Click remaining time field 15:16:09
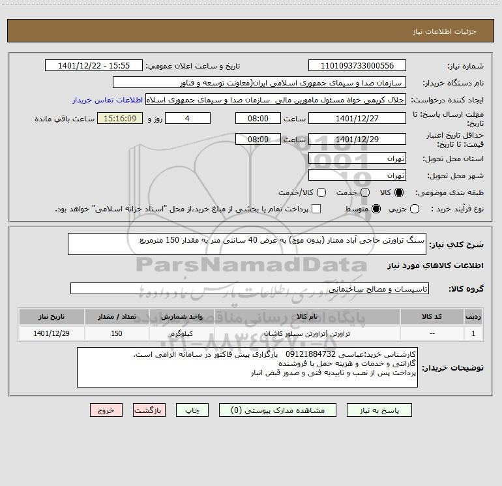This screenshot has height=486, width=502. 120,118
